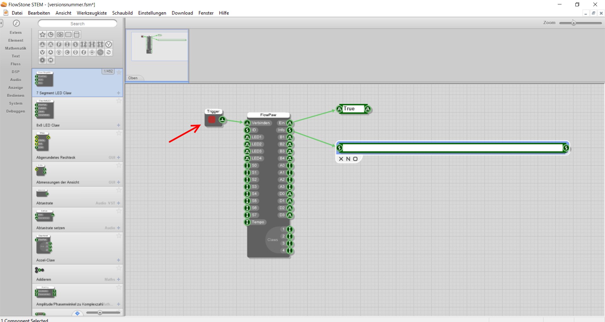Adjust the schematic Zoom slider
The height and width of the screenshot is (322, 605).
[x=573, y=23]
